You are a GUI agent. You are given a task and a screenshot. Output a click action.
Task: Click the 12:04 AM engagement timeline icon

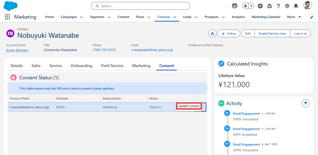227,113
